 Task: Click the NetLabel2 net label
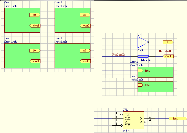(x=118, y=55)
